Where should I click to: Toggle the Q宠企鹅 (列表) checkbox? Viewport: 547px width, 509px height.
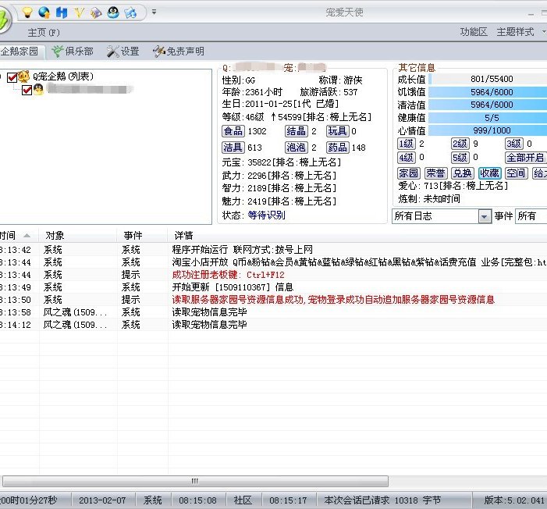12,77
